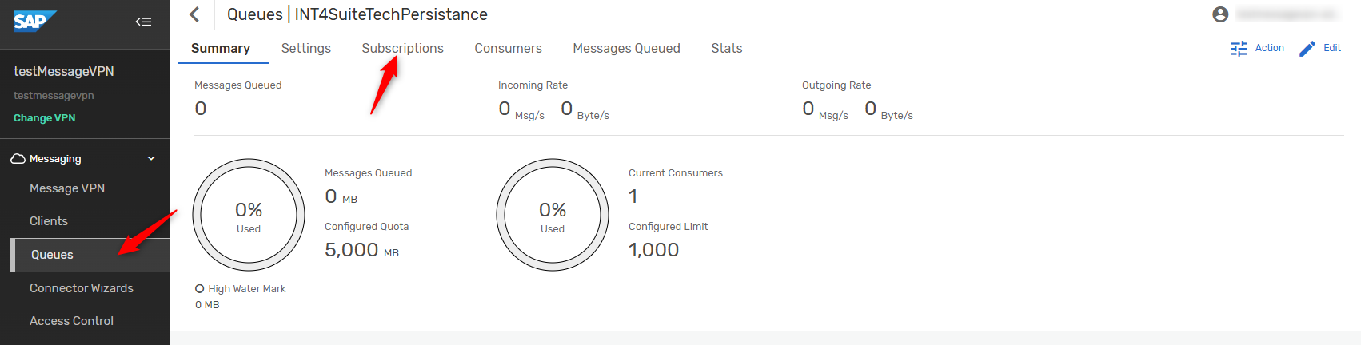Open the user profile icon
Screen dimensions: 1361x345
tap(1220, 14)
